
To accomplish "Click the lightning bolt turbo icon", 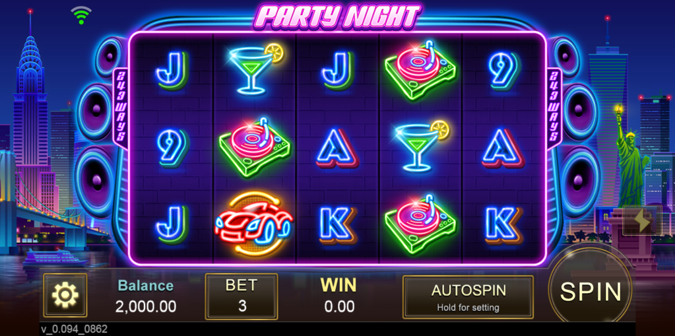I will click(642, 220).
